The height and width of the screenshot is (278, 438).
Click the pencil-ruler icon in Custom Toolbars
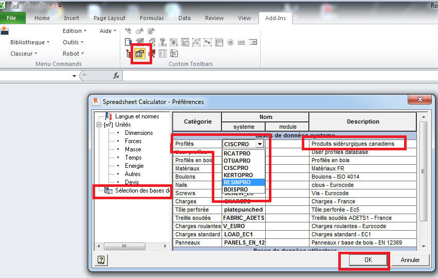tap(128, 31)
